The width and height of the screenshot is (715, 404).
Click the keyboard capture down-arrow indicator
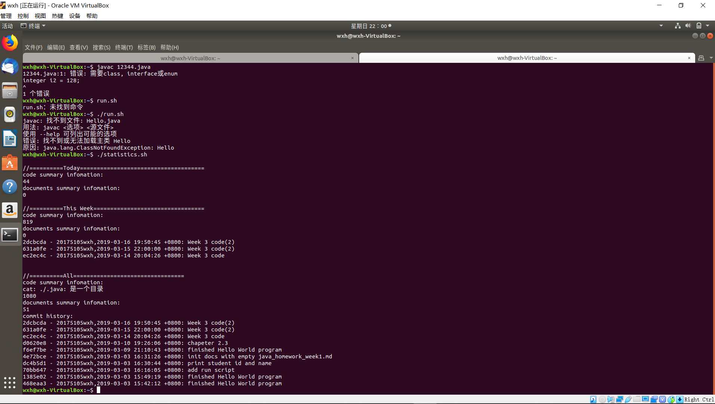pyautogui.click(x=679, y=400)
